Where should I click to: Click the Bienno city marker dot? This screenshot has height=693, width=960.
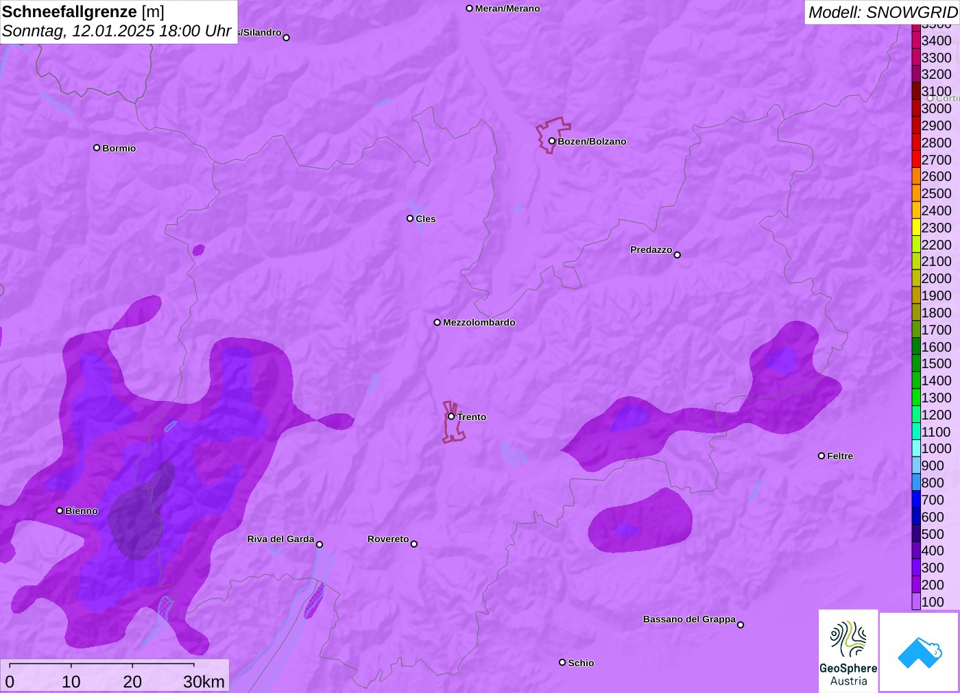(60, 511)
